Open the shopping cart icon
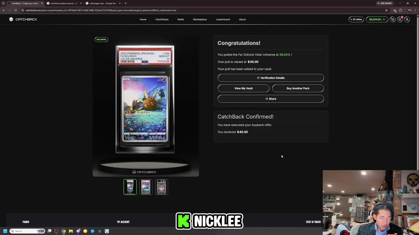Viewport: 419px width, 235px height. click(392, 19)
